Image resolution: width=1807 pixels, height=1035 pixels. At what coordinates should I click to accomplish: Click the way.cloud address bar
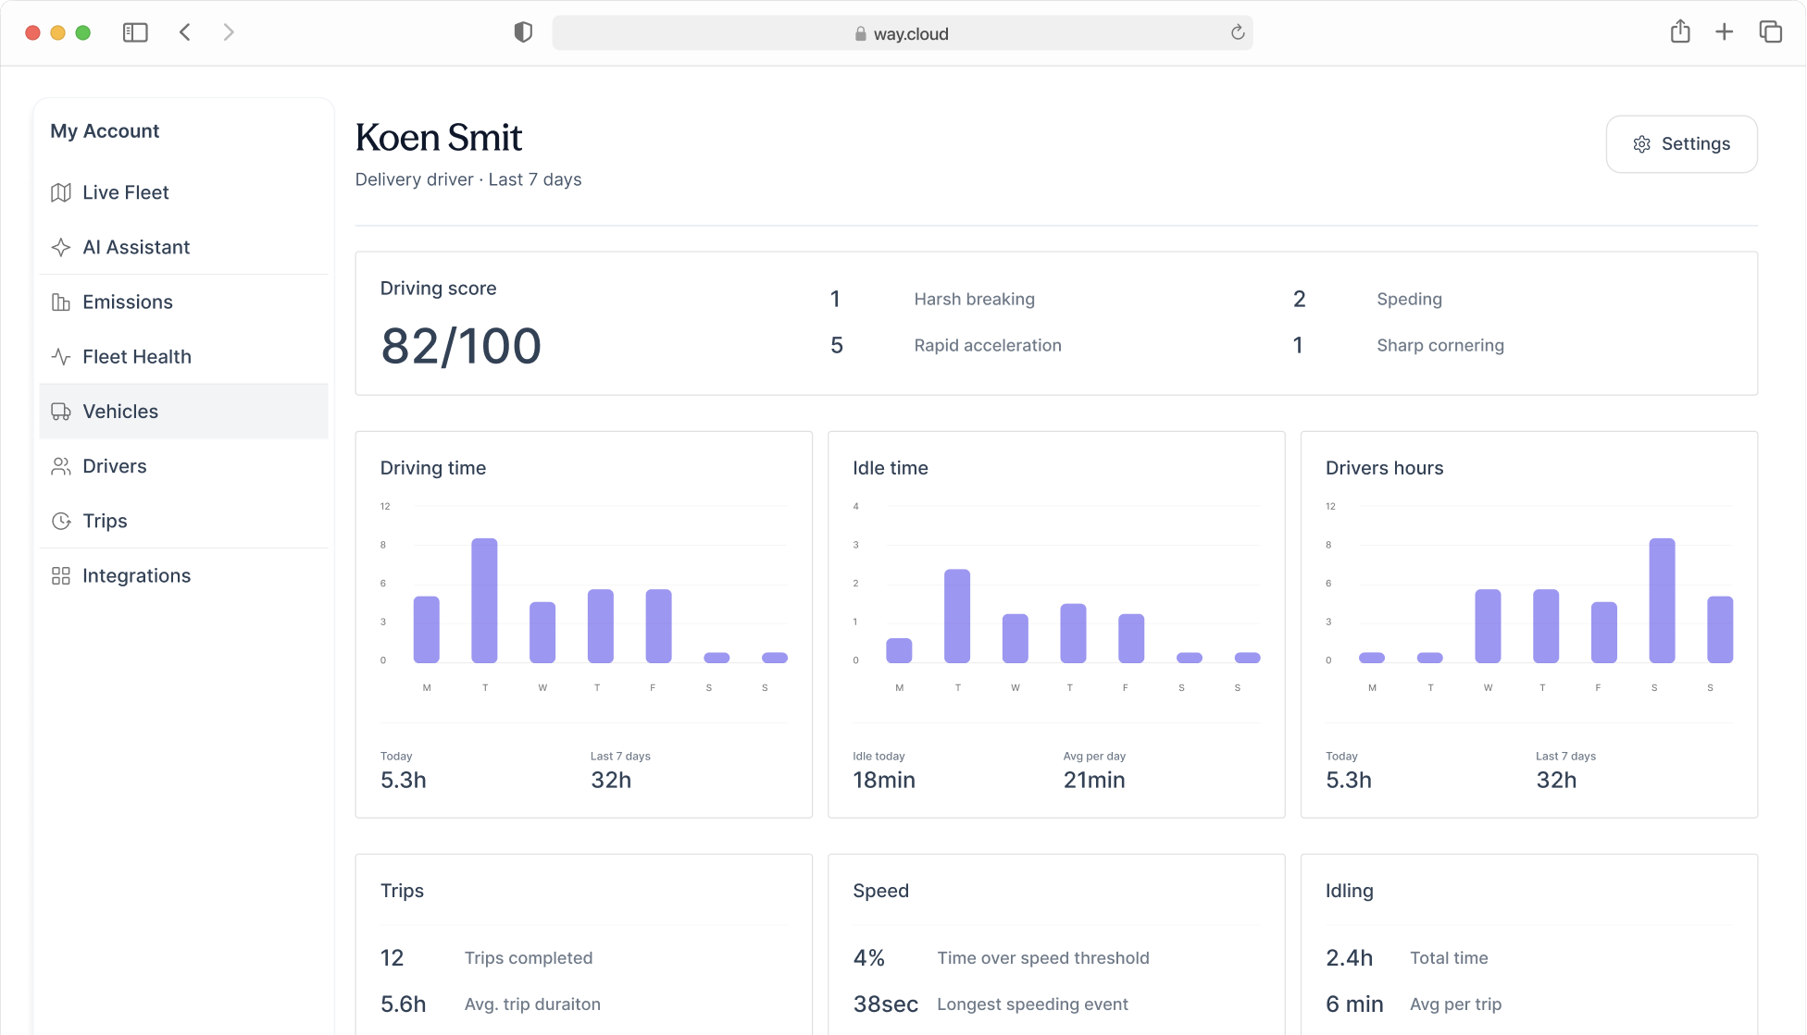coord(903,32)
